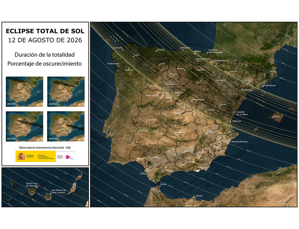
Task: Click the Castelló de la Plana label
Action: tap(242, 113)
